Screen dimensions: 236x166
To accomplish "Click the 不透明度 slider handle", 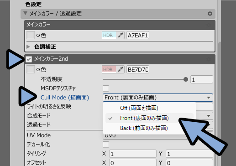I will click(x=186, y=79).
